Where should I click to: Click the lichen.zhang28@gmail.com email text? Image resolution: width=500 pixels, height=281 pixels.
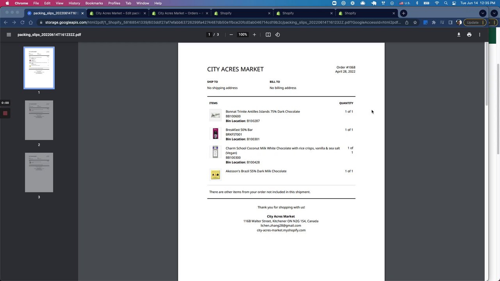(281, 226)
